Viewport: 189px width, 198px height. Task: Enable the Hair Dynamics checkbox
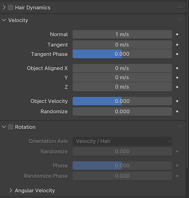(11, 8)
